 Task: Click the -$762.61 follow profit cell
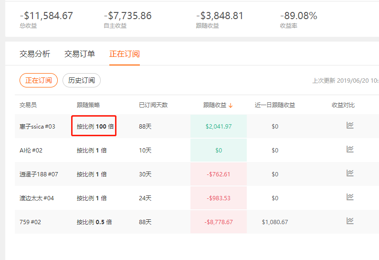tap(219, 174)
